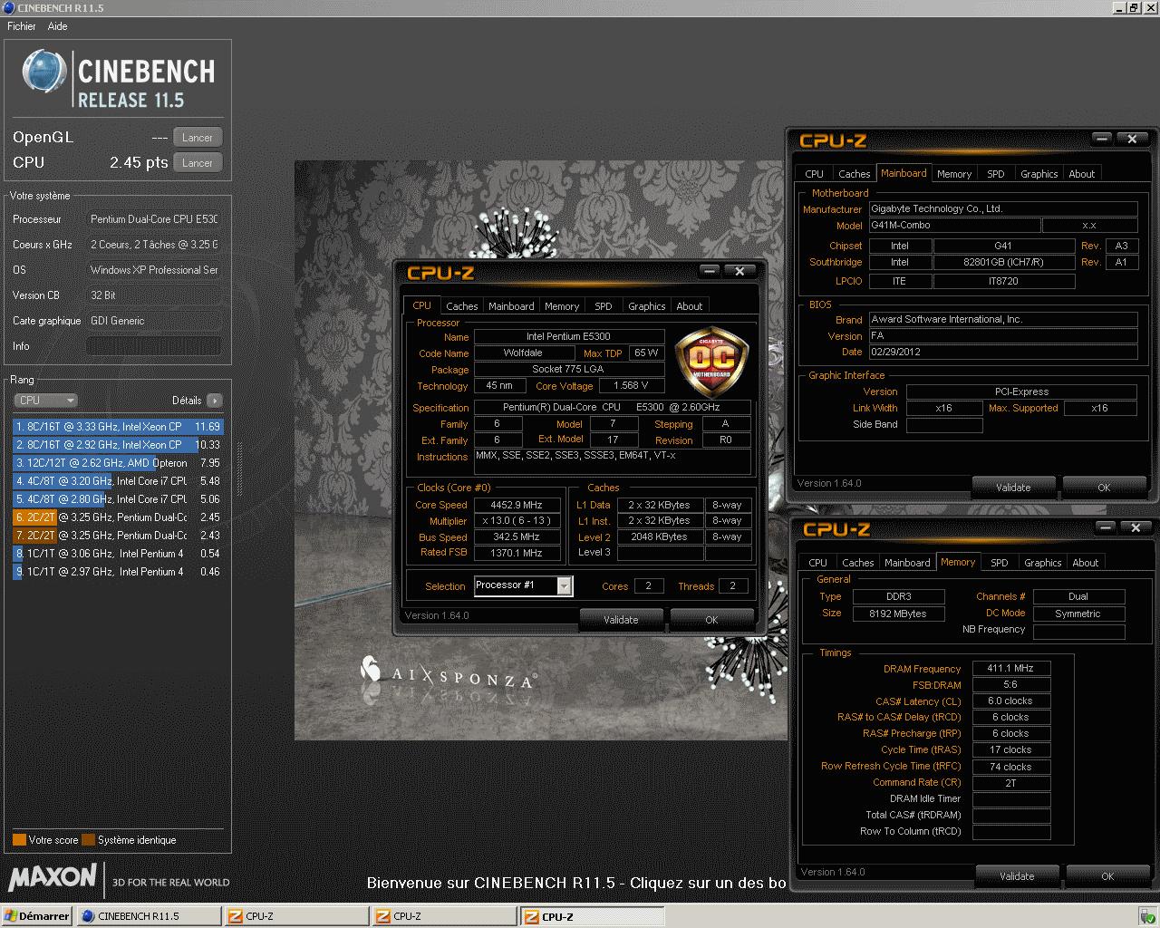
Task: Open the Fichier menu
Action: [x=21, y=26]
